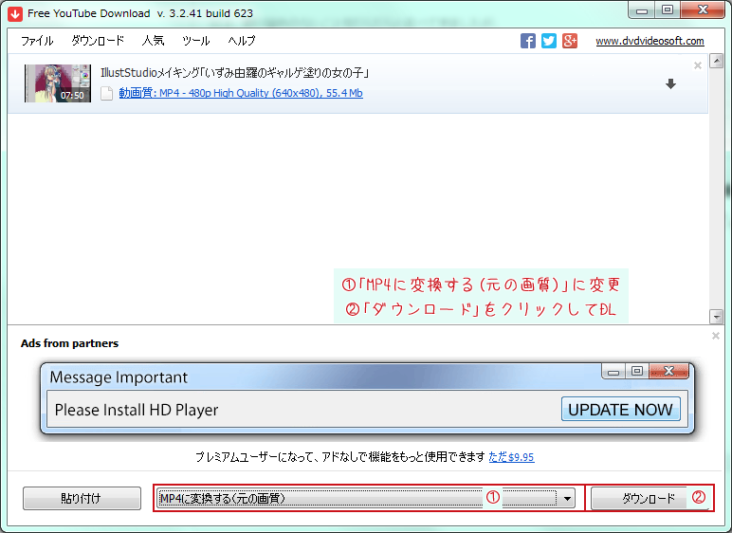The width and height of the screenshot is (732, 533).
Task: Change video quality MP4 480p link
Action: pos(241,93)
